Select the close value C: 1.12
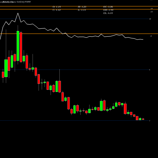 [57, 10]
